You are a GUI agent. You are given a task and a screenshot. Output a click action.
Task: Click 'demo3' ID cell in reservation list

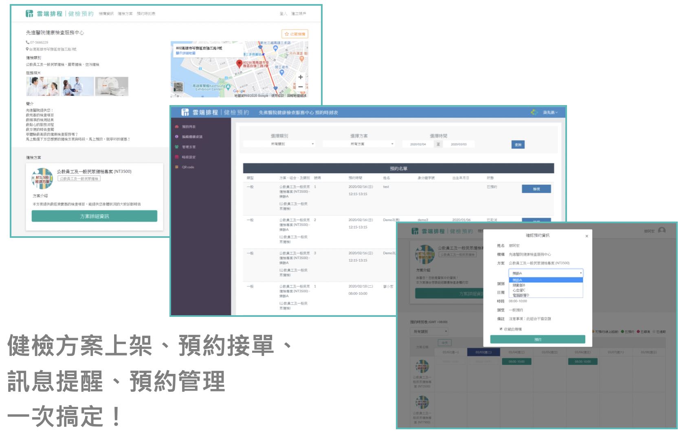pos(423,220)
